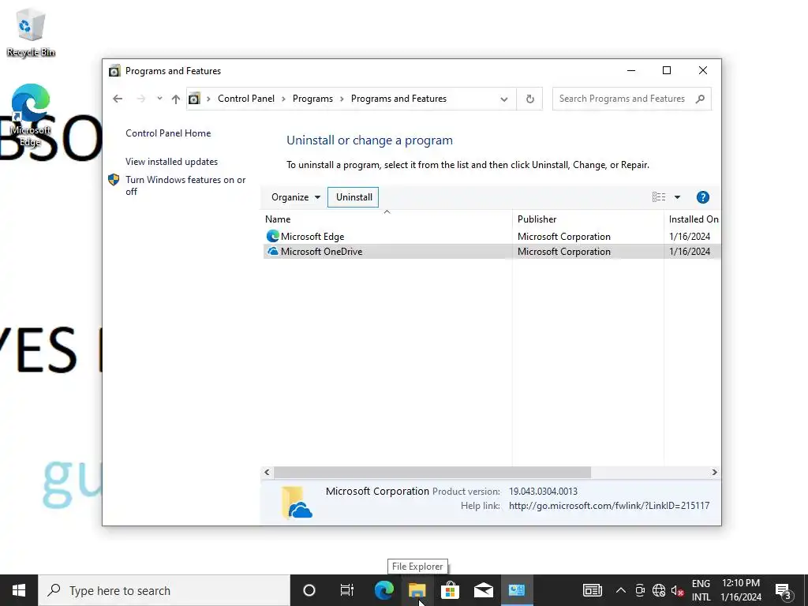Open More options view dropdown arrow
808x606 pixels.
tap(677, 196)
